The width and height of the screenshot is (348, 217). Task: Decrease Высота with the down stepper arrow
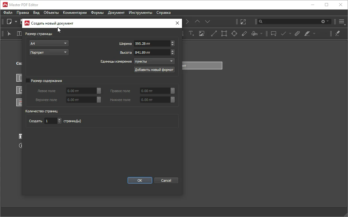tap(172, 54)
